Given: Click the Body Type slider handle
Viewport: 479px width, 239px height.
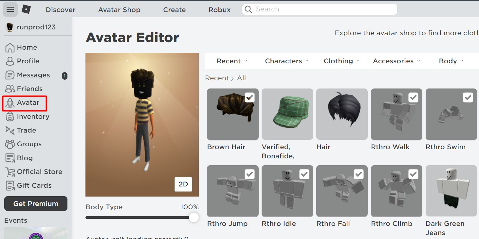Looking at the screenshot, I should point(194,217).
